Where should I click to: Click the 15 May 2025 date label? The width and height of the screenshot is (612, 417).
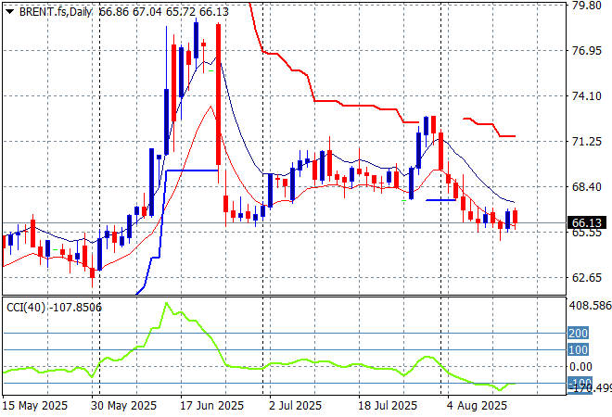(x=34, y=405)
